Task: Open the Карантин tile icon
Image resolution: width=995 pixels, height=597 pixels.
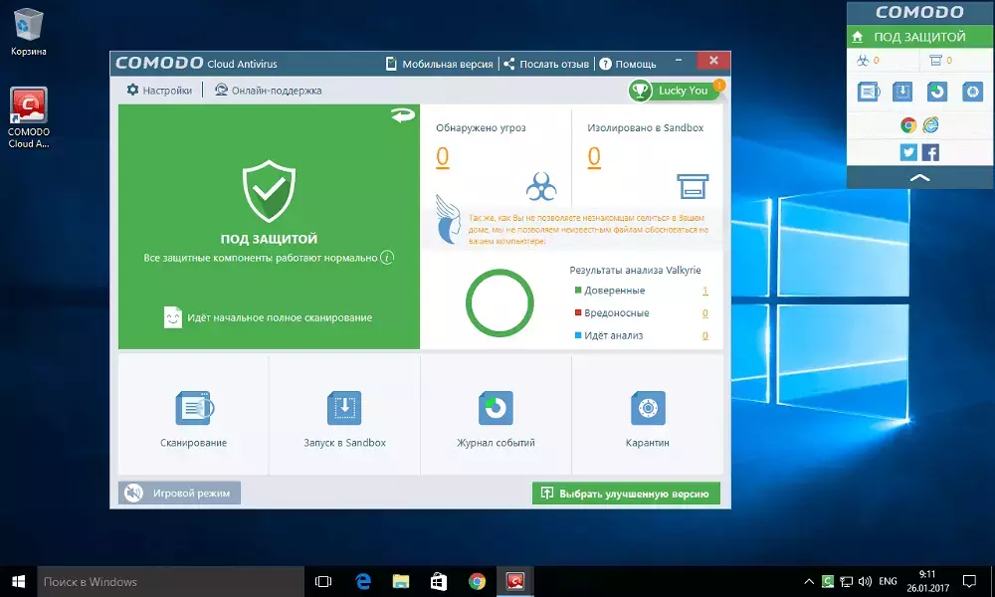Action: pos(648,408)
